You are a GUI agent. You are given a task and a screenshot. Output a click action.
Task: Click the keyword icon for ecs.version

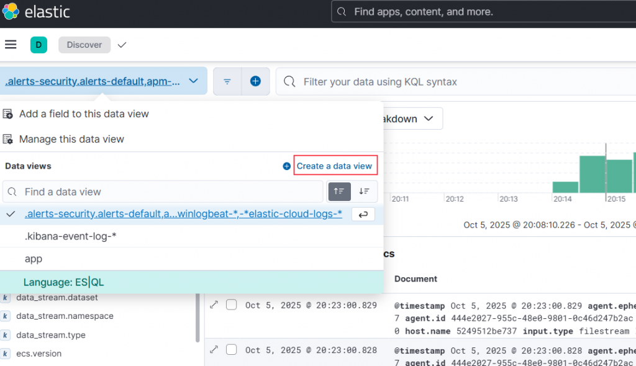pyautogui.click(x=5, y=354)
